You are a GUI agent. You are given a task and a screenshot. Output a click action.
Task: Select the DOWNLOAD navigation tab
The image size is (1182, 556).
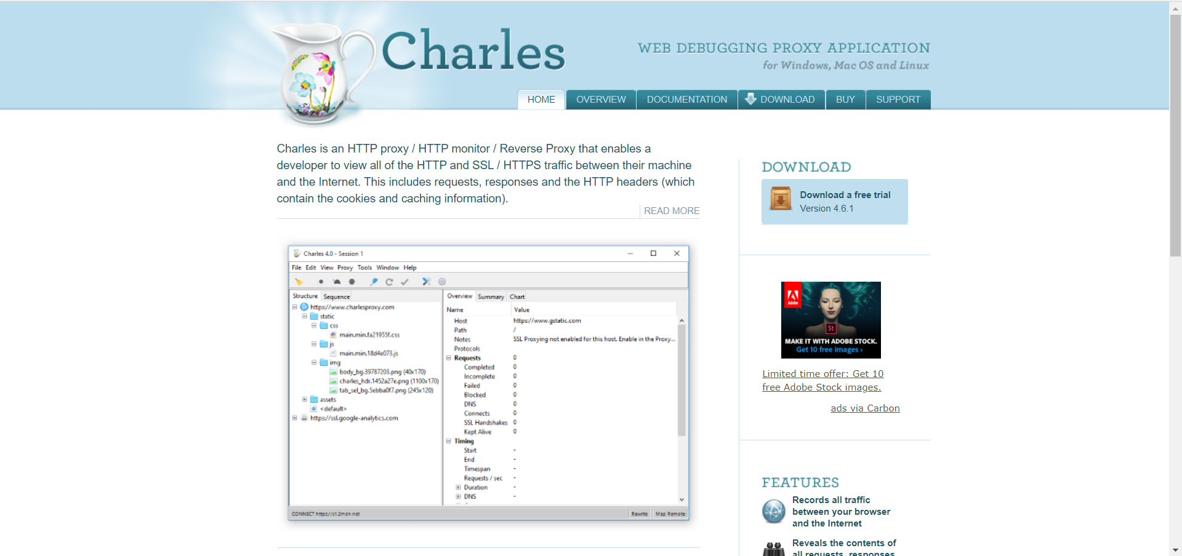point(781,100)
